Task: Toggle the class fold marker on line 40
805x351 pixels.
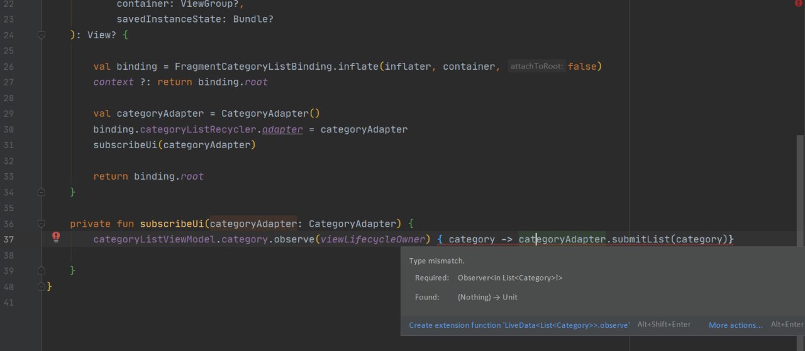Action: pos(42,286)
